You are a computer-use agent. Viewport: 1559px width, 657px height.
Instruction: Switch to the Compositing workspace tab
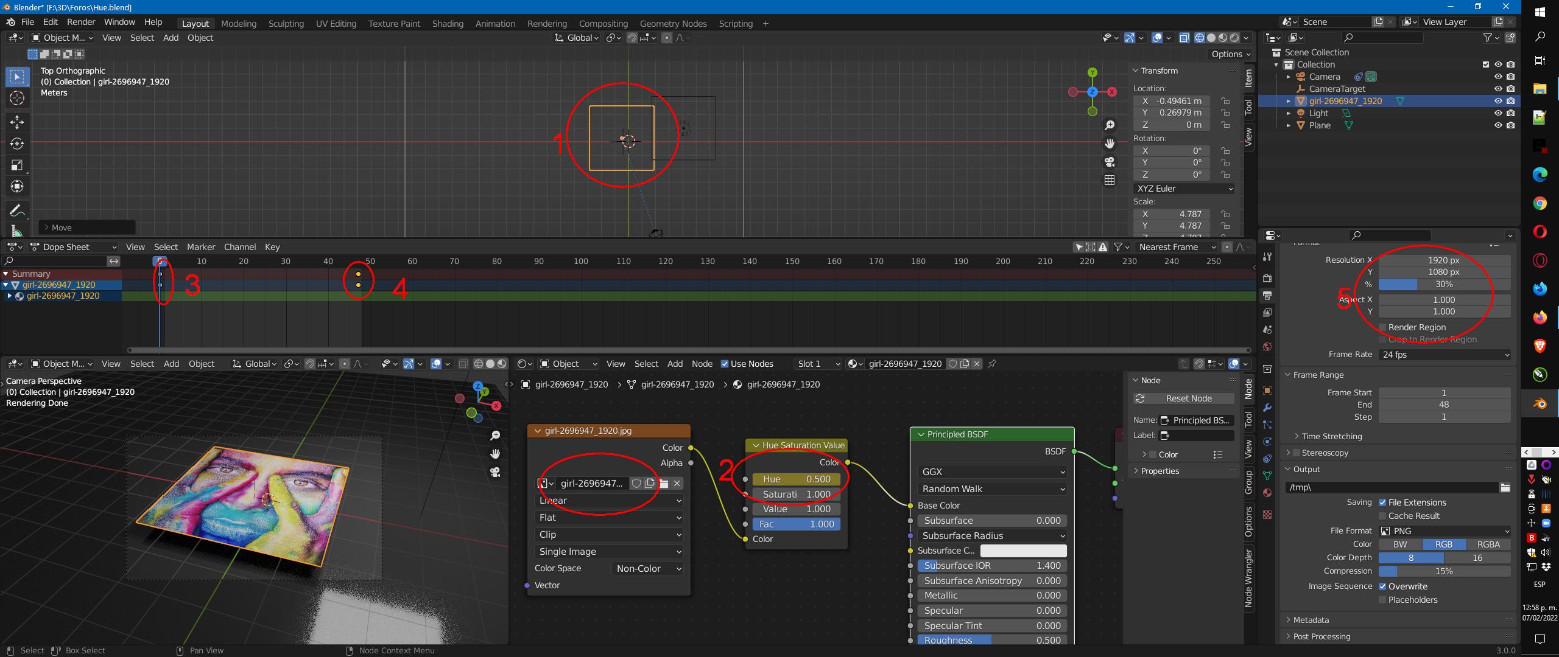click(603, 24)
